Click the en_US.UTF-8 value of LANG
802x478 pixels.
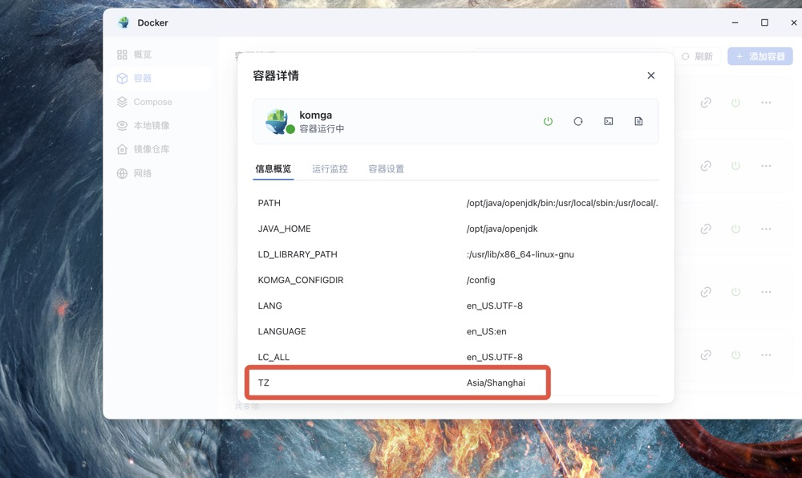495,306
